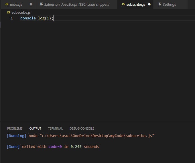195x163 pixels.
Task: Click the Settings tab document icon
Action: point(160,4)
